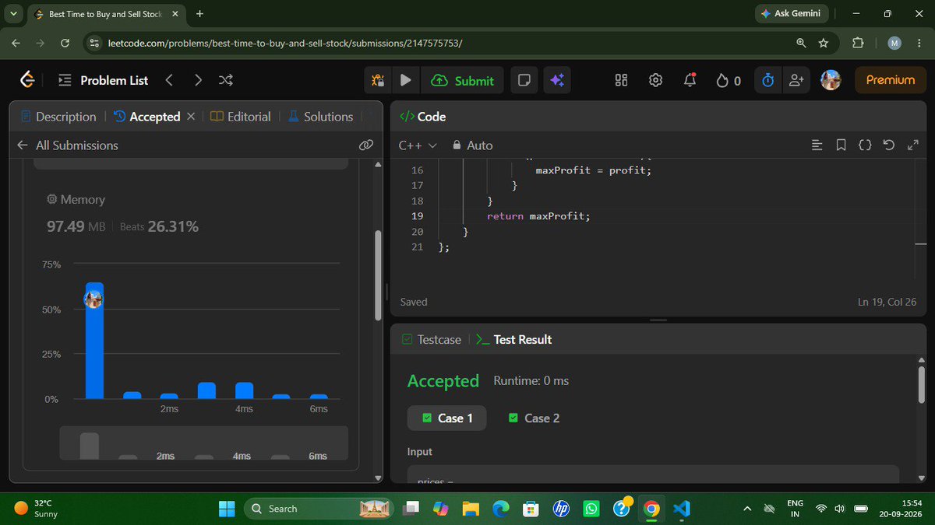The height and width of the screenshot is (525, 935).
Task: Open the layout grid icon
Action: [x=621, y=80]
